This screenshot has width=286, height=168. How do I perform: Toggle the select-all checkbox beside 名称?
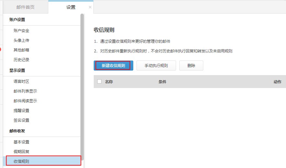click(x=100, y=82)
